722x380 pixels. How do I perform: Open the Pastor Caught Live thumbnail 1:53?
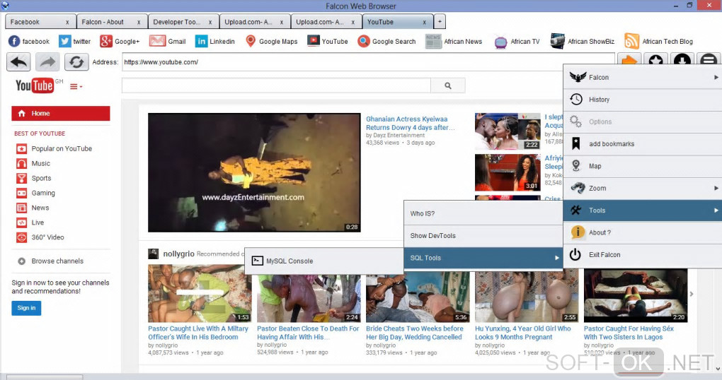pos(200,293)
